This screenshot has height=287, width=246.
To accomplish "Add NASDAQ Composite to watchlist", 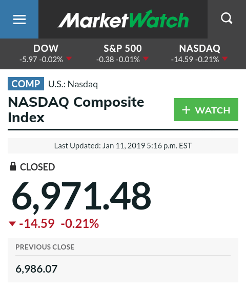I will point(206,110).
